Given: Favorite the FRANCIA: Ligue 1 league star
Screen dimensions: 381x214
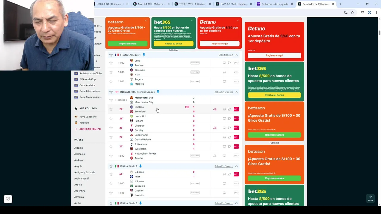Looking at the screenshot, I should coord(111,55).
